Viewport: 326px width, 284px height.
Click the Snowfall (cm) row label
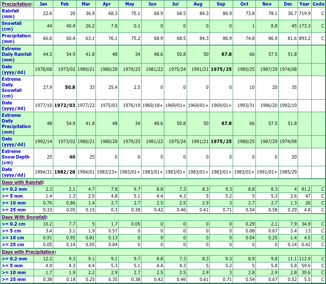click(12, 26)
